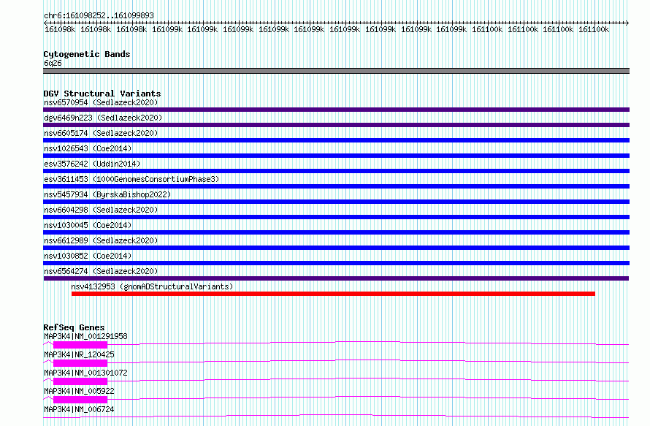Image resolution: width=650 pixels, height=426 pixels.
Task: Open variant nsv6605174 (Sedlazeck2020) label
Action: point(101,133)
